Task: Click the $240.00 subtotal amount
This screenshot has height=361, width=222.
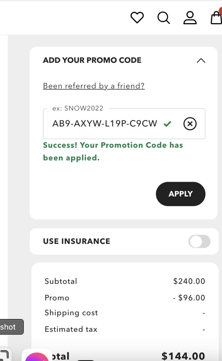Action: (x=189, y=281)
